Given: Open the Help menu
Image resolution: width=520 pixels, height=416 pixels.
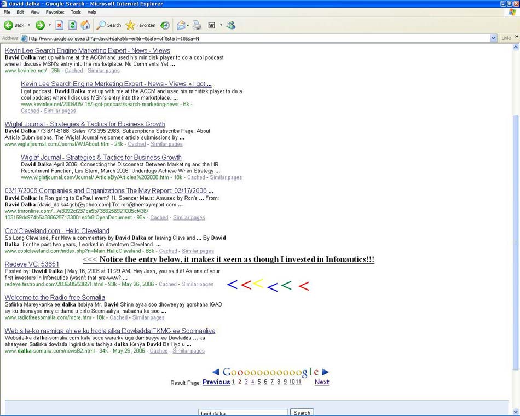Looking at the screenshot, I should coord(91,12).
